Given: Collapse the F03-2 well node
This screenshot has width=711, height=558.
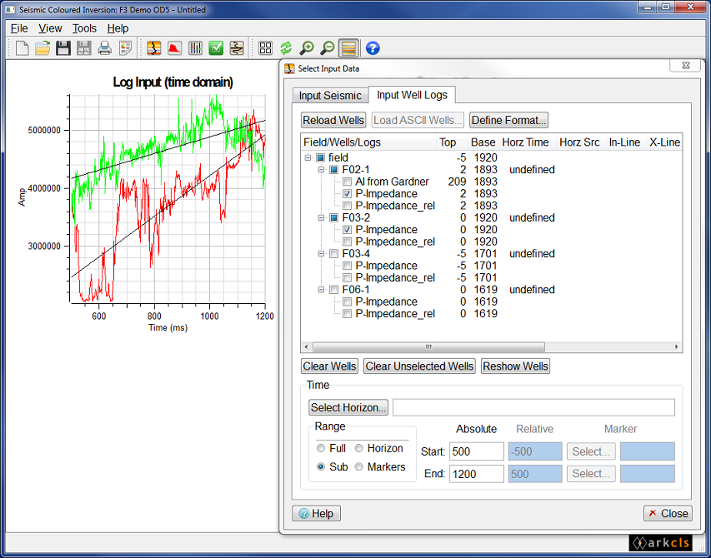Looking at the screenshot, I should (x=321, y=218).
